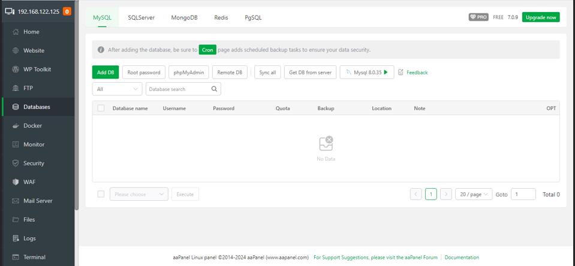Open phpMyAdmin button
Screen dimensions: 575x266
click(x=189, y=72)
